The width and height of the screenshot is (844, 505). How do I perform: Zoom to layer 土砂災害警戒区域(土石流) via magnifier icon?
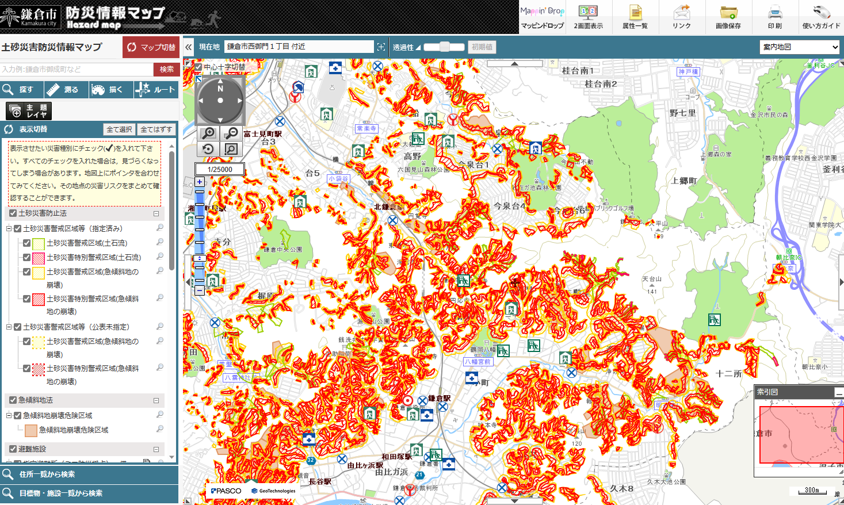160,243
